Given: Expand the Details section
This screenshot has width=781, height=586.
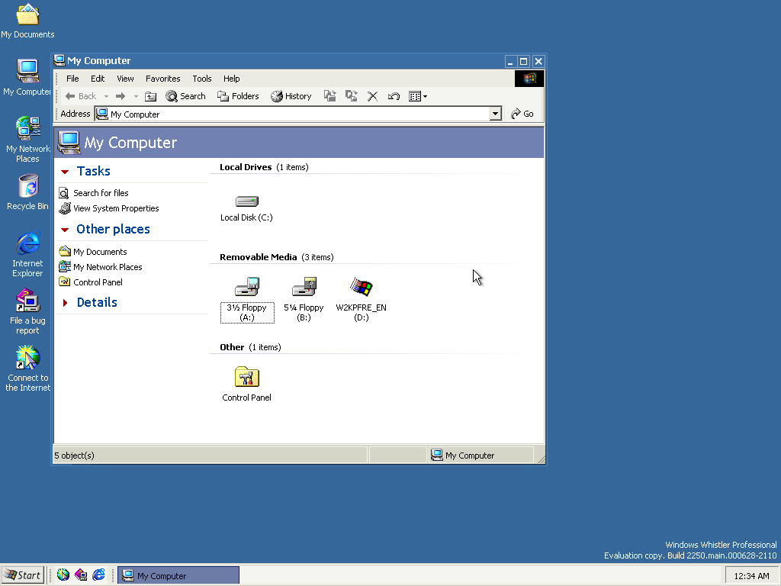Looking at the screenshot, I should (x=96, y=302).
